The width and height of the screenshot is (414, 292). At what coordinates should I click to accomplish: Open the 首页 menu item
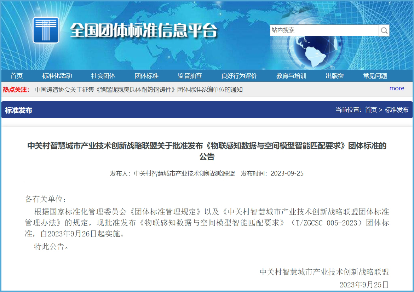(x=17, y=76)
